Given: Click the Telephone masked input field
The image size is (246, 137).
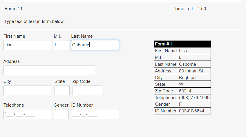Looking at the screenshot, I should point(27,114).
